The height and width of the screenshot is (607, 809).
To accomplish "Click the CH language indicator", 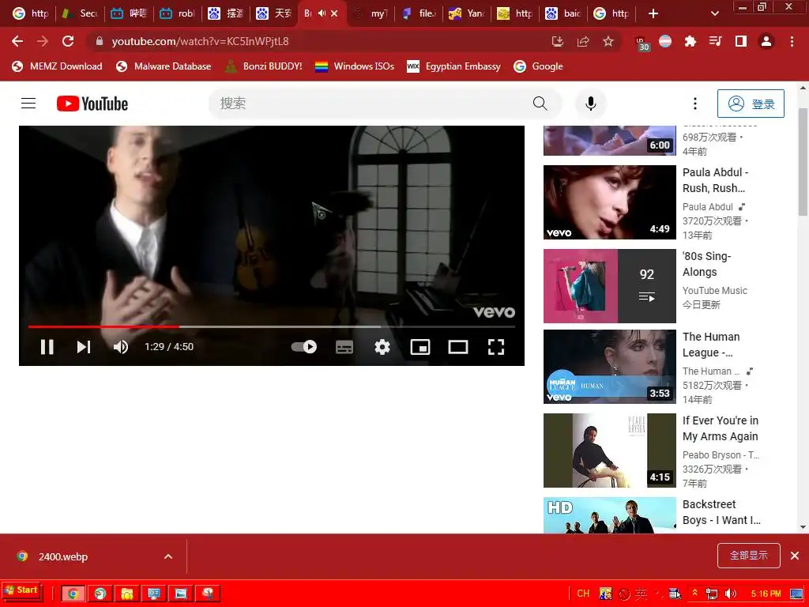I will click(583, 594).
